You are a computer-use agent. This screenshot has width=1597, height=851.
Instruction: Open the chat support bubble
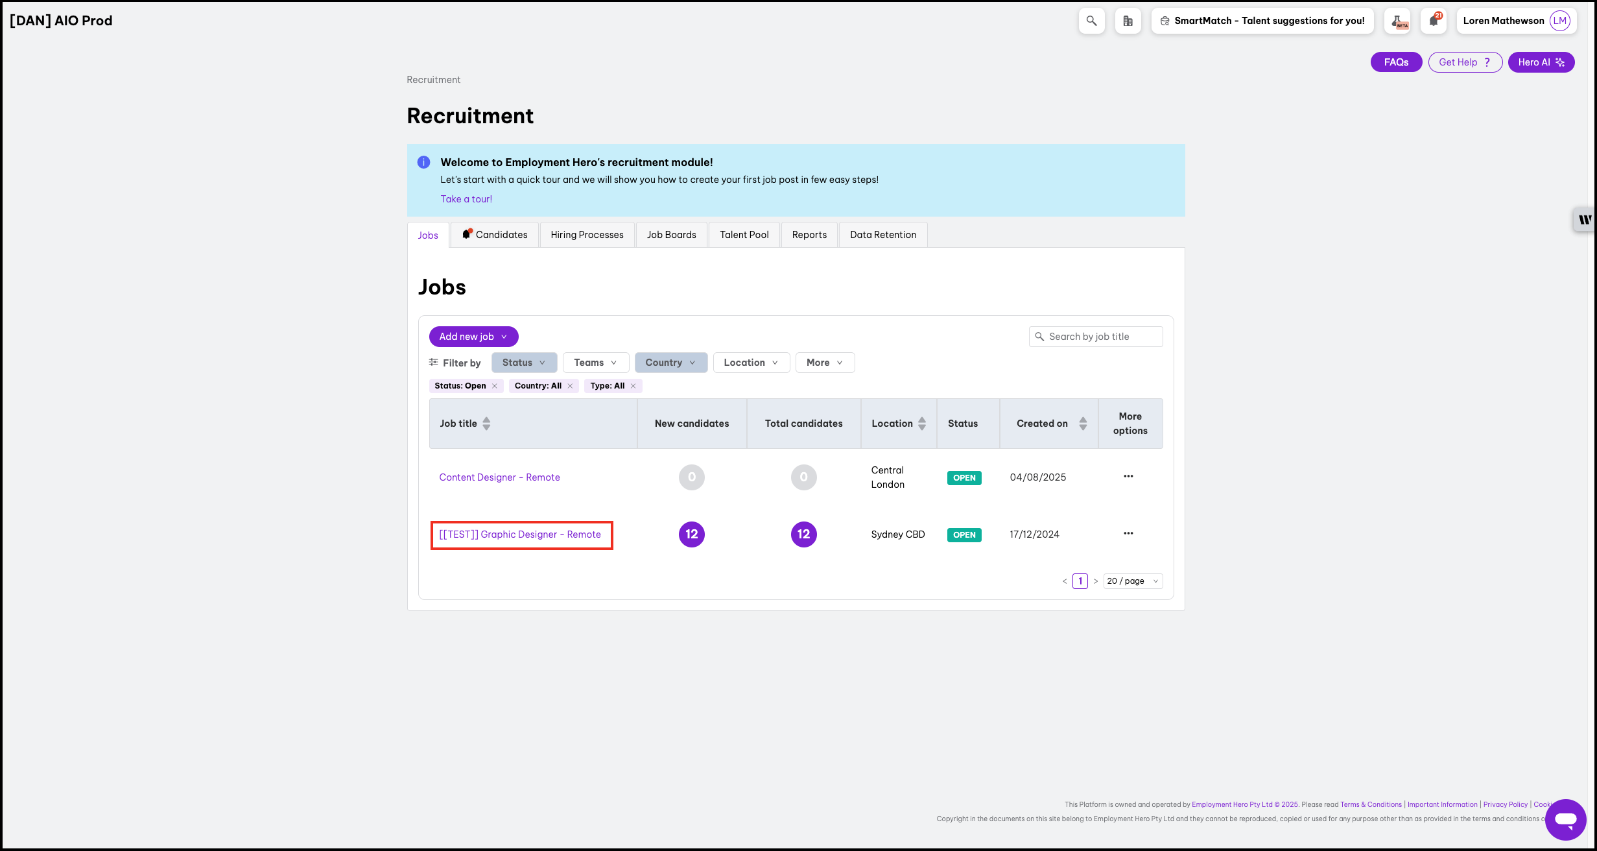pos(1565,820)
